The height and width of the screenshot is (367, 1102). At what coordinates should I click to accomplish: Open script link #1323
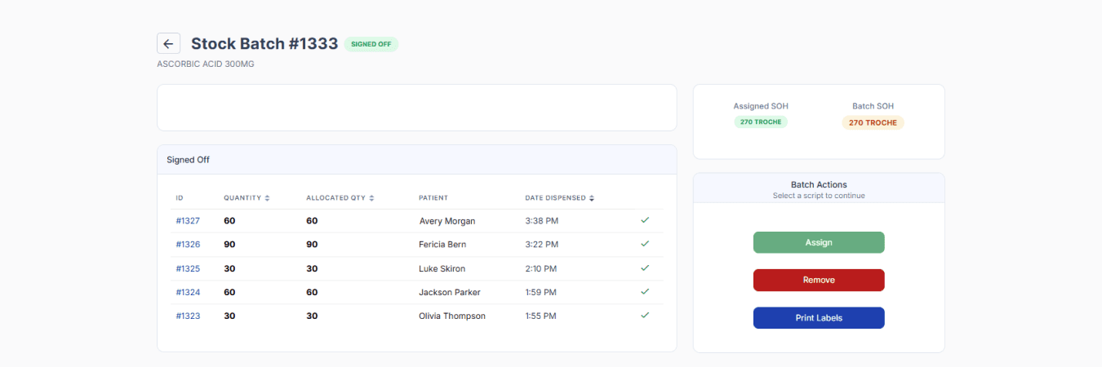coord(188,316)
